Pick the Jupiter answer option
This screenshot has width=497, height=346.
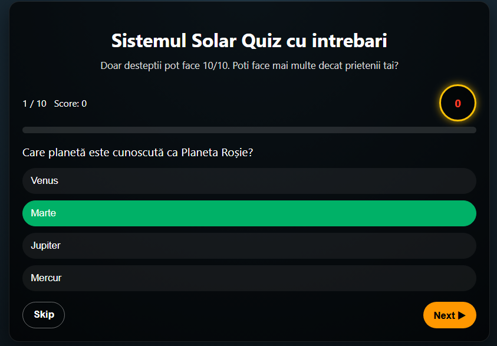[x=249, y=246]
